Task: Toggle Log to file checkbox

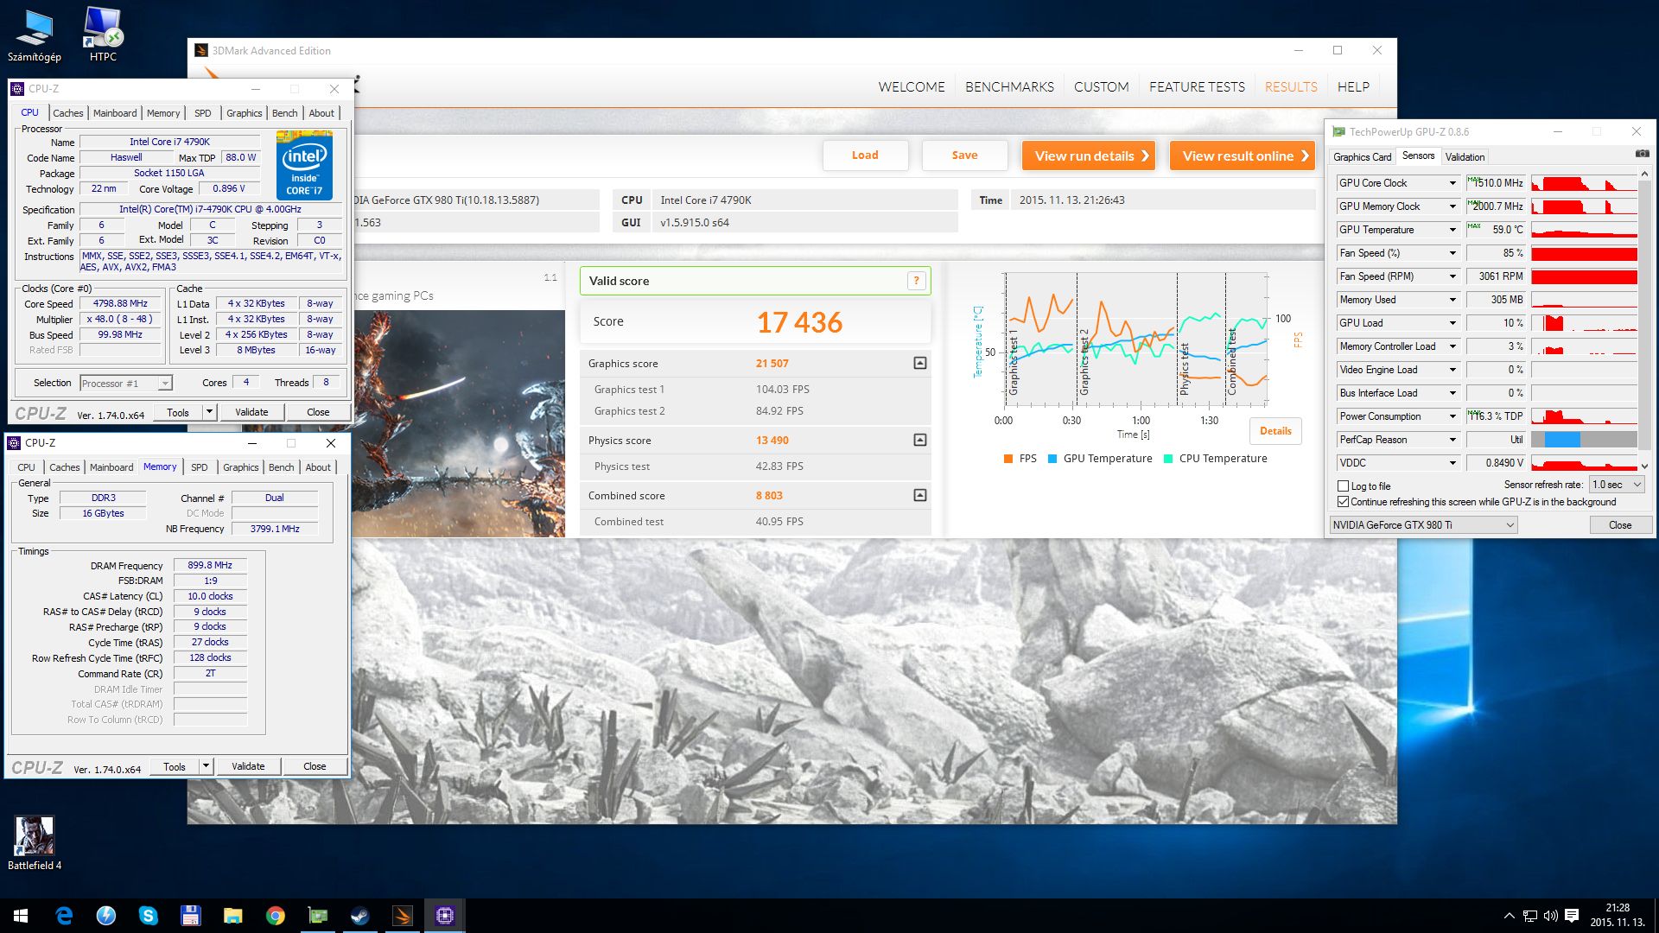Action: [1344, 486]
